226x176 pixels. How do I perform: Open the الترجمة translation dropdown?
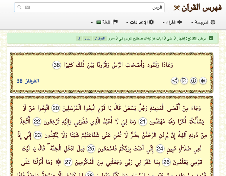click(x=203, y=22)
